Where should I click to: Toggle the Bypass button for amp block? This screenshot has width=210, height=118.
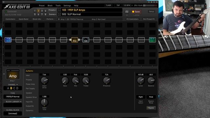click(x=151, y=108)
